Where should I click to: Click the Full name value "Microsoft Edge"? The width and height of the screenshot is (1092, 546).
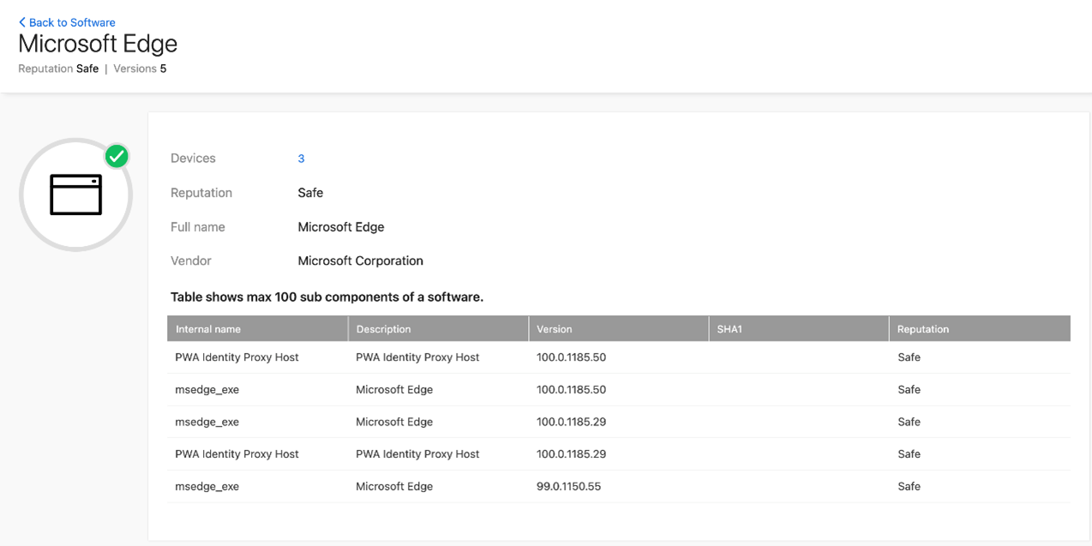pos(341,227)
